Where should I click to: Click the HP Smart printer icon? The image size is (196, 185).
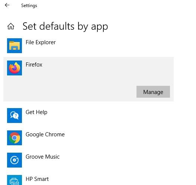click(x=15, y=180)
